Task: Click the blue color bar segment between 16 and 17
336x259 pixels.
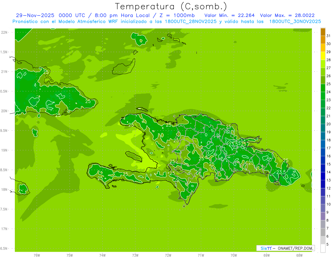Action: 323,152
